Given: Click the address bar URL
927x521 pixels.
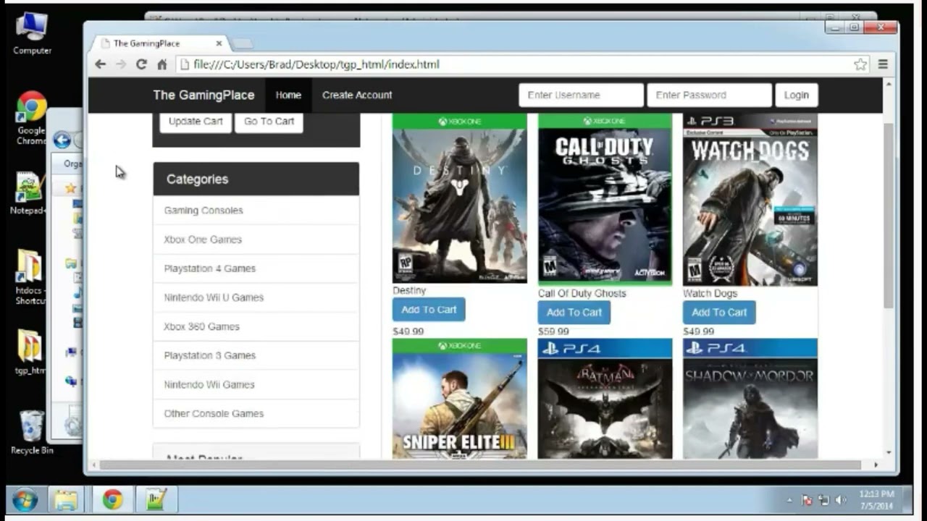Looking at the screenshot, I should point(316,64).
